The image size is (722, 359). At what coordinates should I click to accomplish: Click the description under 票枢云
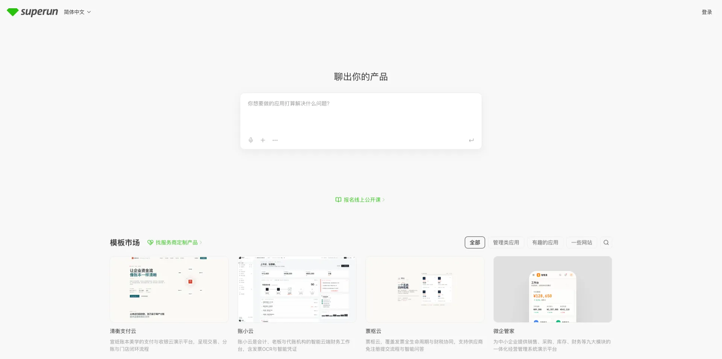424,345
